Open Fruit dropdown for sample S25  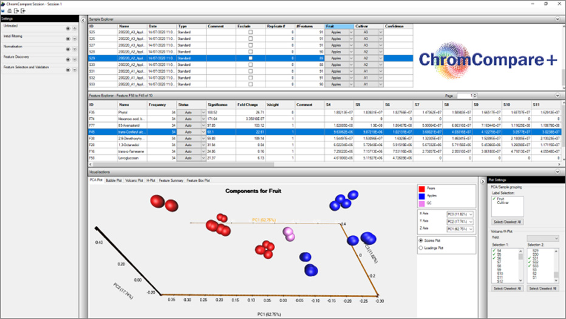[x=351, y=32]
